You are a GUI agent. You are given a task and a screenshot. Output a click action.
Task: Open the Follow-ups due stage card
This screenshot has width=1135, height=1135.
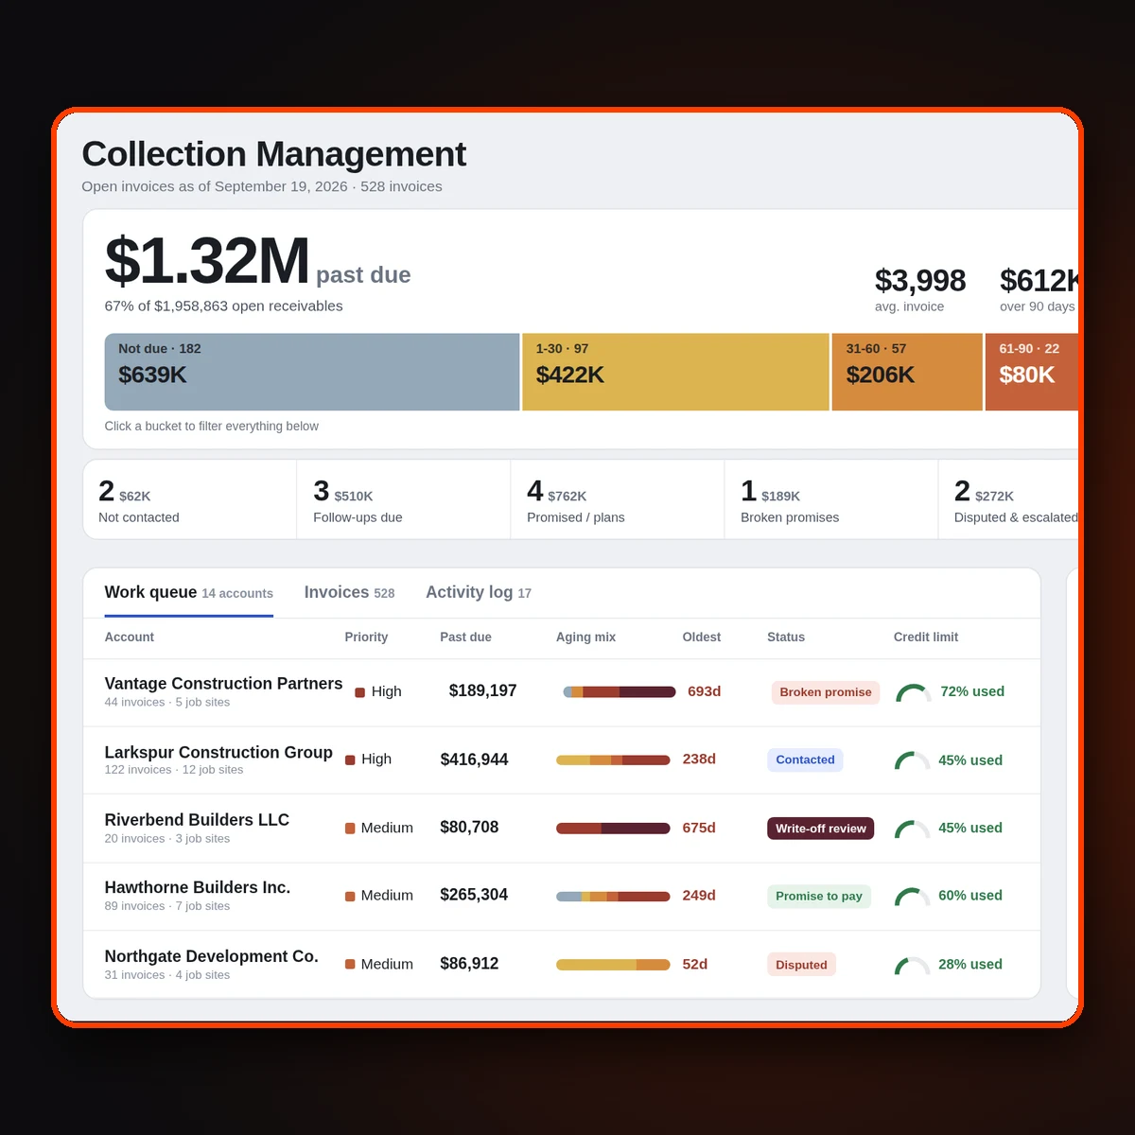pos(404,499)
